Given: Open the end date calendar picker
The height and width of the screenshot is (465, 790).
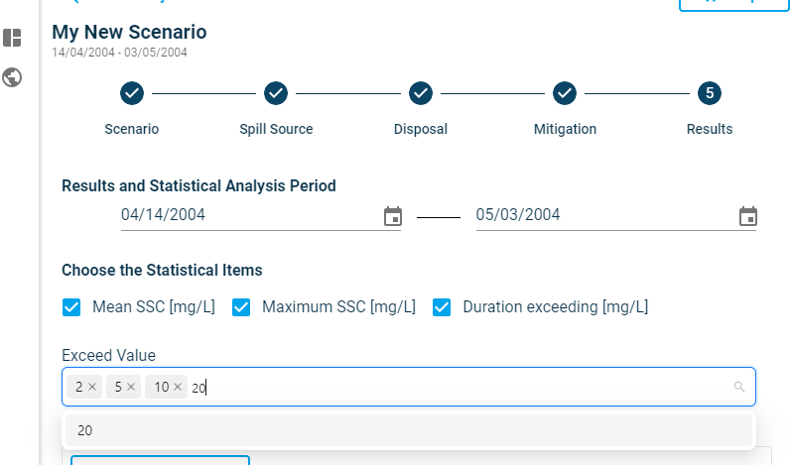Looking at the screenshot, I should 748,216.
